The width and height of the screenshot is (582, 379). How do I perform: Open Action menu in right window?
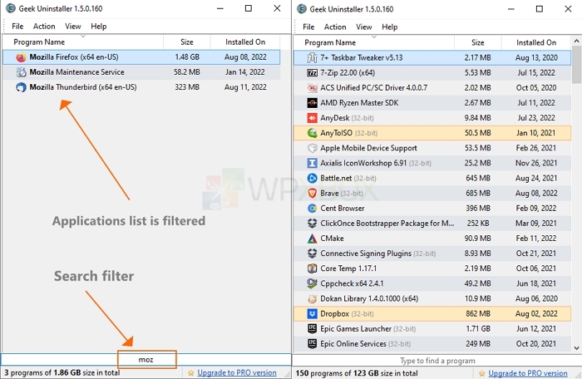tap(335, 27)
